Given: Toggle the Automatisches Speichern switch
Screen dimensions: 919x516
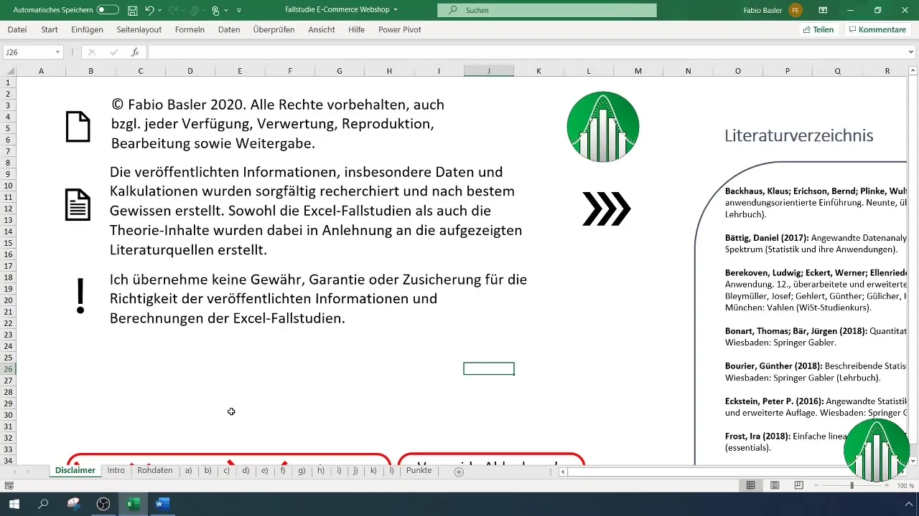Looking at the screenshot, I should [x=108, y=10].
